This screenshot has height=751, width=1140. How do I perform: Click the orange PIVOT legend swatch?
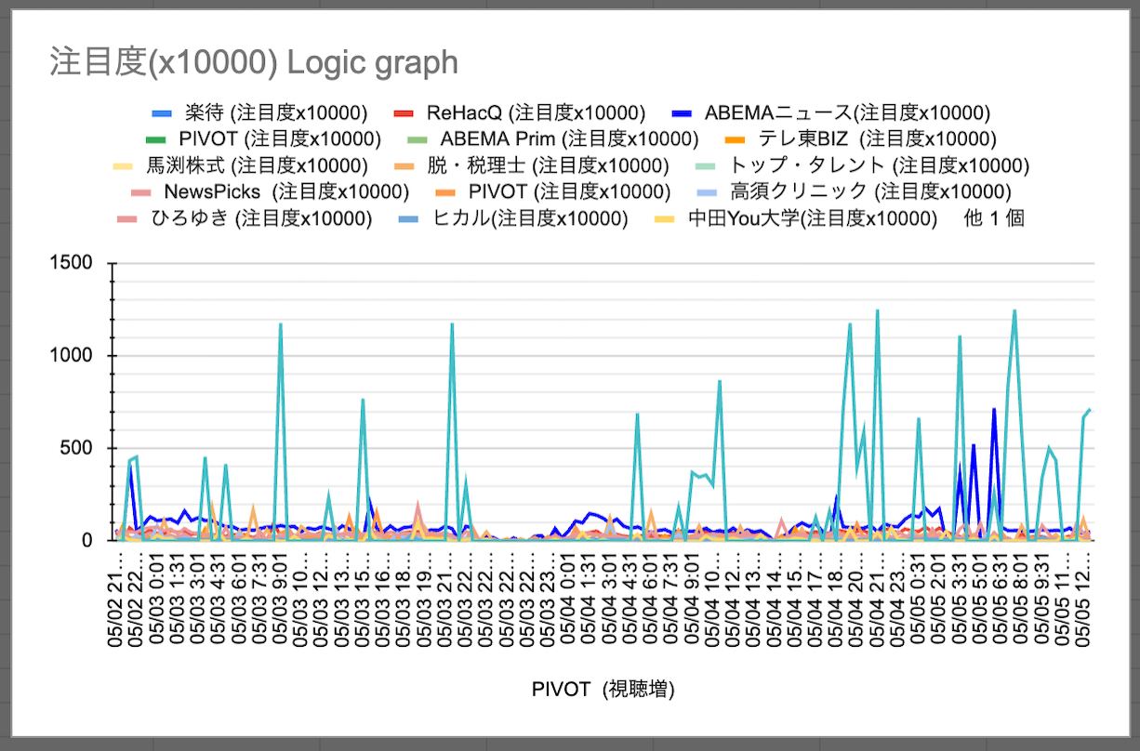(x=445, y=193)
